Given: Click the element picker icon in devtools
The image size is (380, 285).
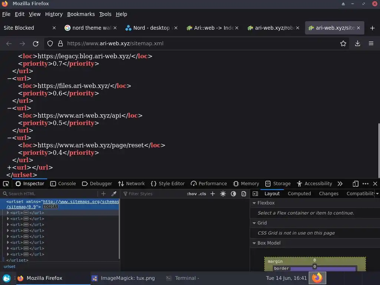Looking at the screenshot, I should (6, 184).
